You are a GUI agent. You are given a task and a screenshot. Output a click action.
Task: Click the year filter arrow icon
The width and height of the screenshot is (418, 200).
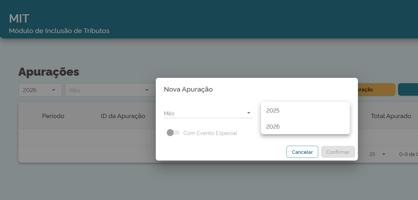point(53,90)
